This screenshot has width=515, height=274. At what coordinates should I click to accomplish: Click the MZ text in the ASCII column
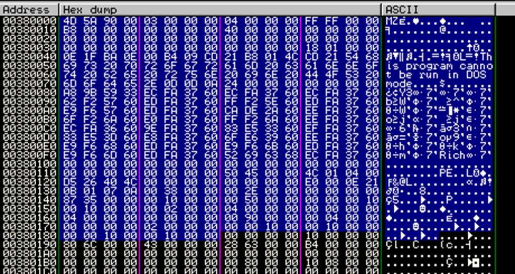[x=392, y=21]
